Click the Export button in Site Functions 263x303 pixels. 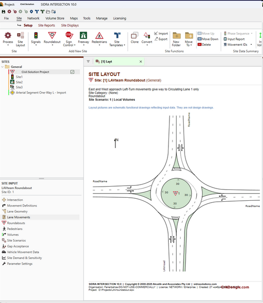click(161, 39)
